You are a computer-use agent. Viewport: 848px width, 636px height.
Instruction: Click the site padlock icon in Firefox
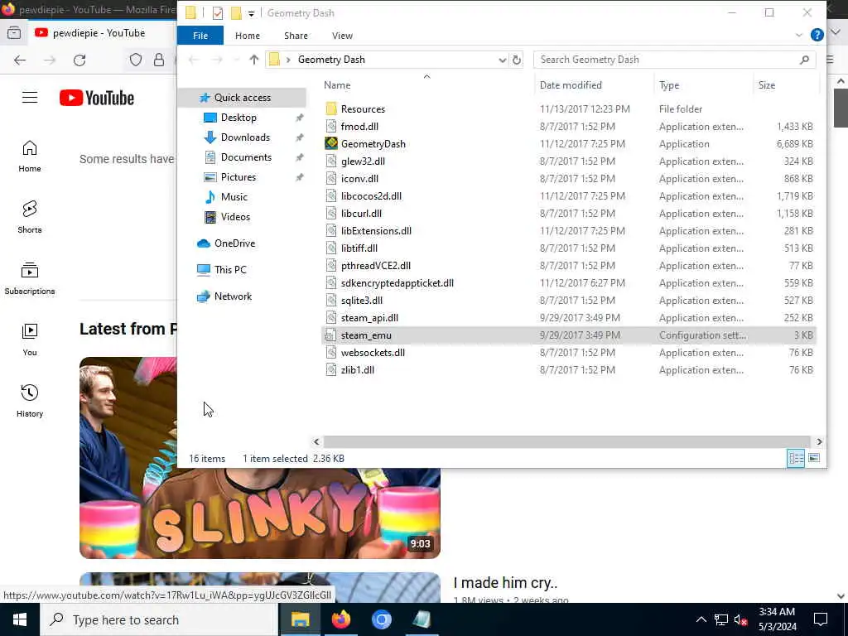point(159,60)
